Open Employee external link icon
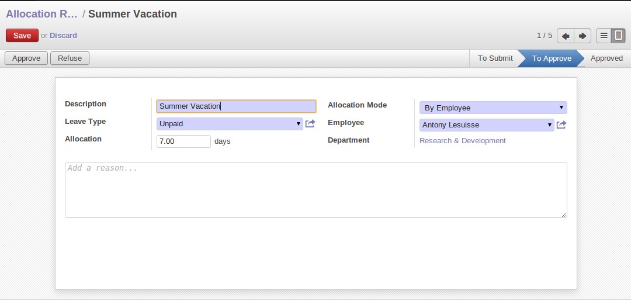 tap(561, 124)
